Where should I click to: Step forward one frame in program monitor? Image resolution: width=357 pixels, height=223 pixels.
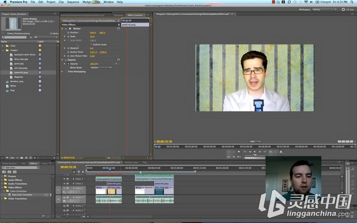[x=260, y=152]
